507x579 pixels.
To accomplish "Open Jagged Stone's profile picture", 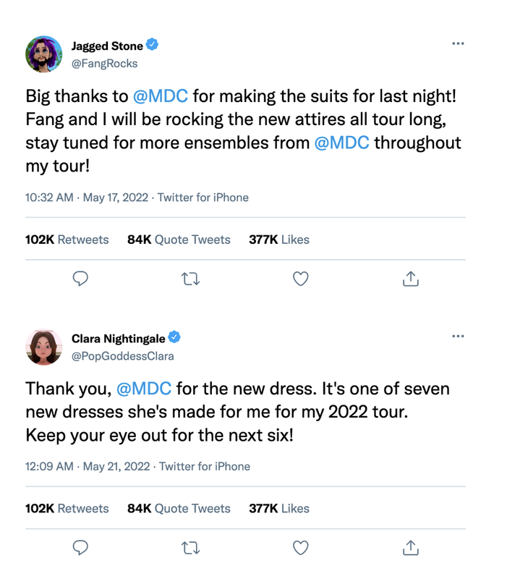I will (44, 54).
